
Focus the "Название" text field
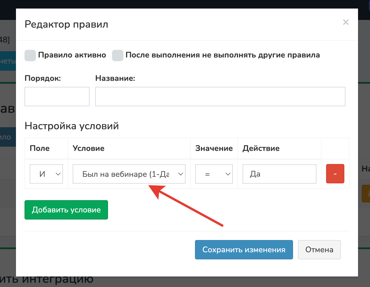coord(220,97)
